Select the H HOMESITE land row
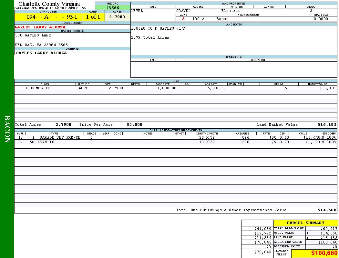This screenshot has height=258, width=339. tap(36, 88)
